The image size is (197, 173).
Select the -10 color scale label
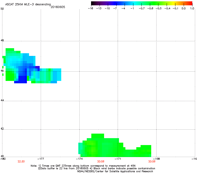(x=107, y=9)
